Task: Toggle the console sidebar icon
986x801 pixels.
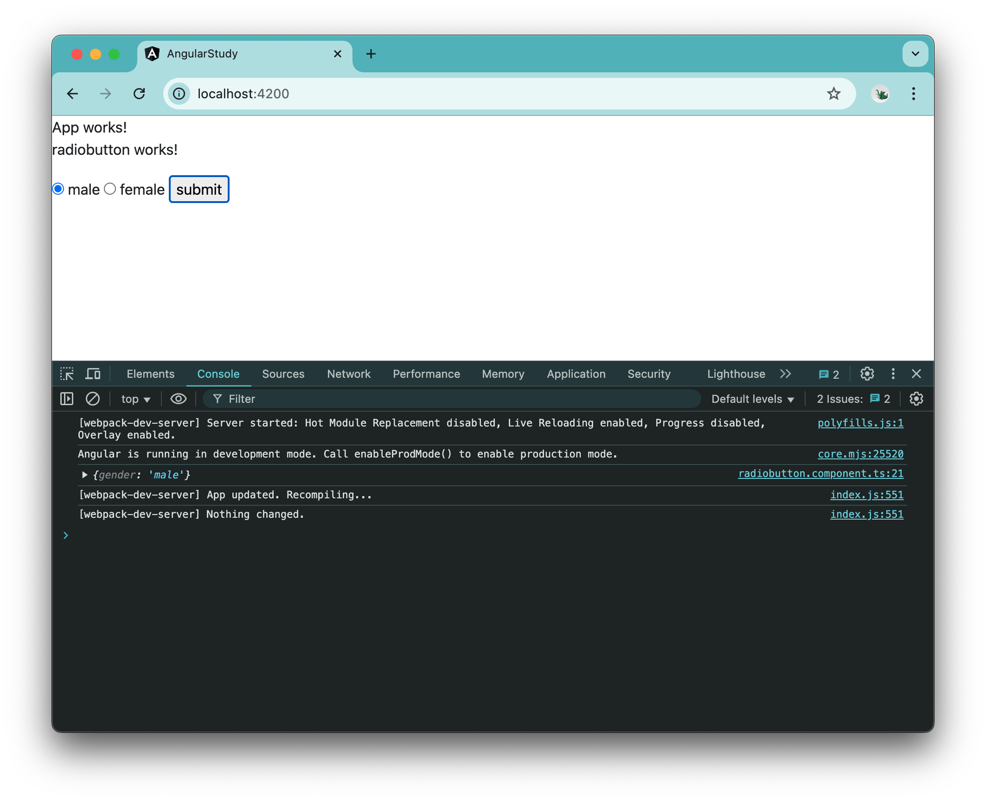Action: point(67,399)
